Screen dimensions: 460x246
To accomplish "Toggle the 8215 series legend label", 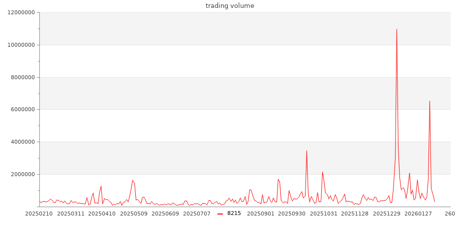I will click(x=234, y=214).
